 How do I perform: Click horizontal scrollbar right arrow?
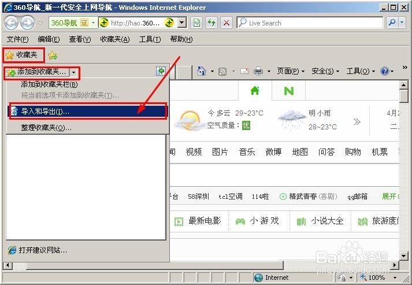pos(395,265)
